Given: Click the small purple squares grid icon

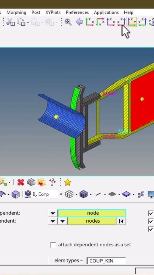Looking at the screenshot, I should coord(141,194).
